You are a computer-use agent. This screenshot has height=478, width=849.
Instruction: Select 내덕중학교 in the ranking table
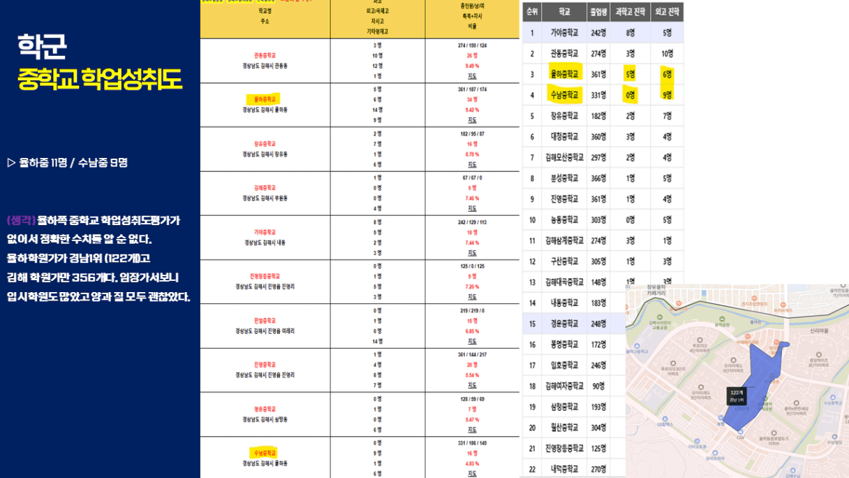564,469
